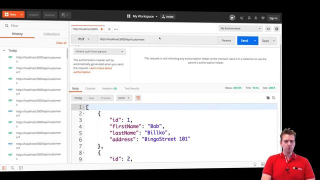Toggle the line wrap icon
Image resolution: width=320 pixels, height=180 pixels.
(138, 98)
